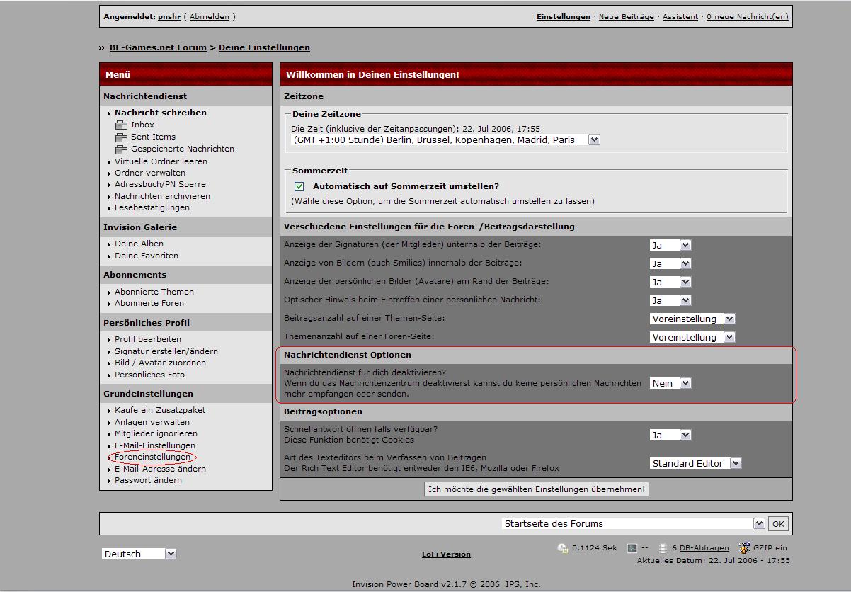Toggle automatic Sommerzeit checkbox
851x592 pixels.
tap(299, 187)
